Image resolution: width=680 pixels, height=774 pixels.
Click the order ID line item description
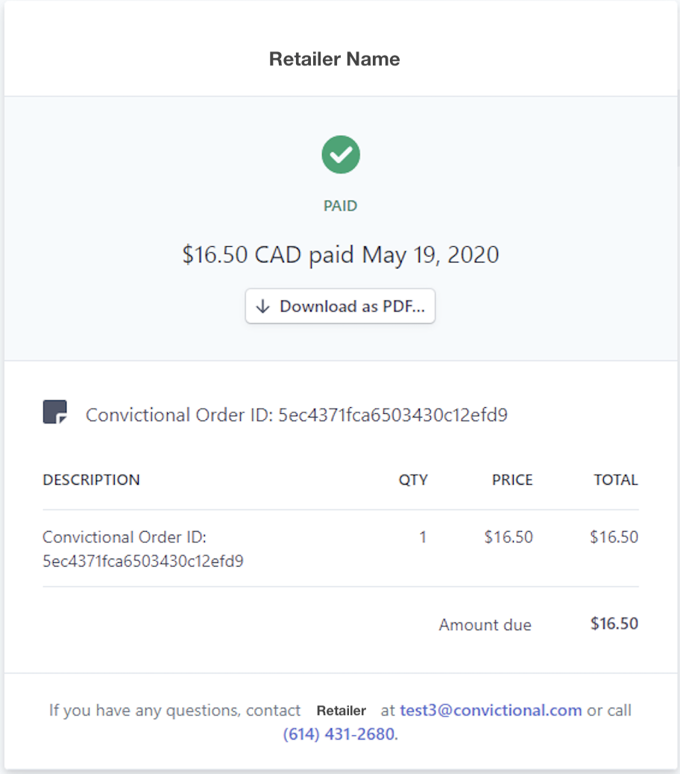[143, 549]
